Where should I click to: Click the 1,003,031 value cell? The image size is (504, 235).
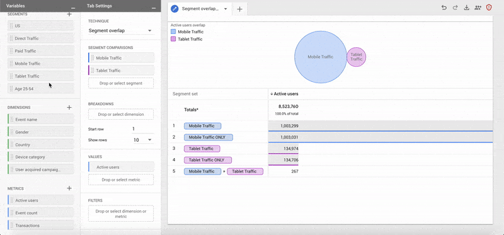(289, 137)
